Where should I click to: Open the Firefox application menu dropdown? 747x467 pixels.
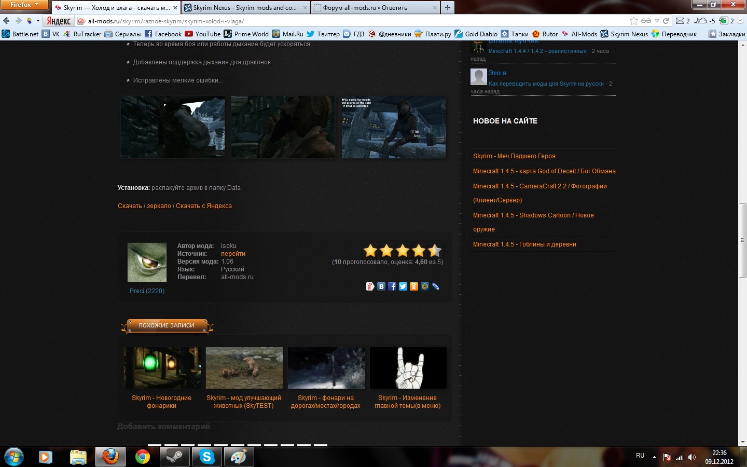pos(24,5)
